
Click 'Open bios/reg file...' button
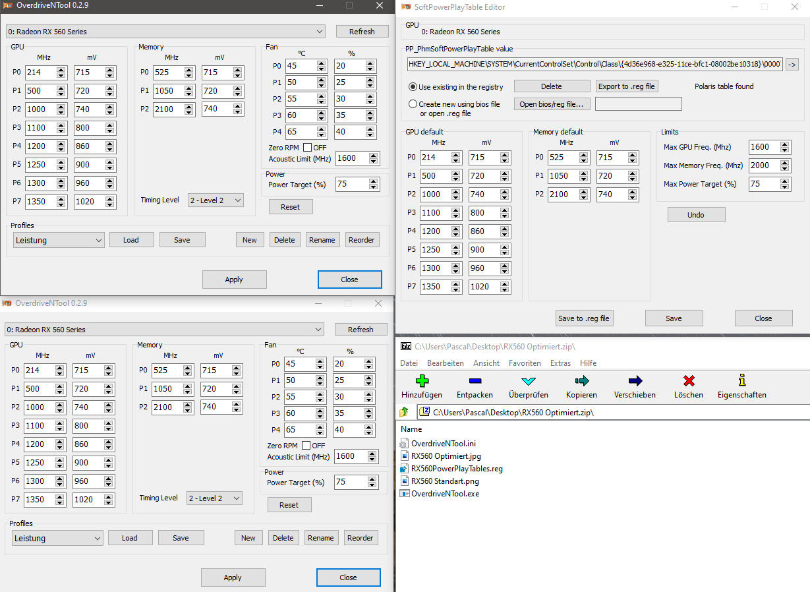[x=552, y=104]
